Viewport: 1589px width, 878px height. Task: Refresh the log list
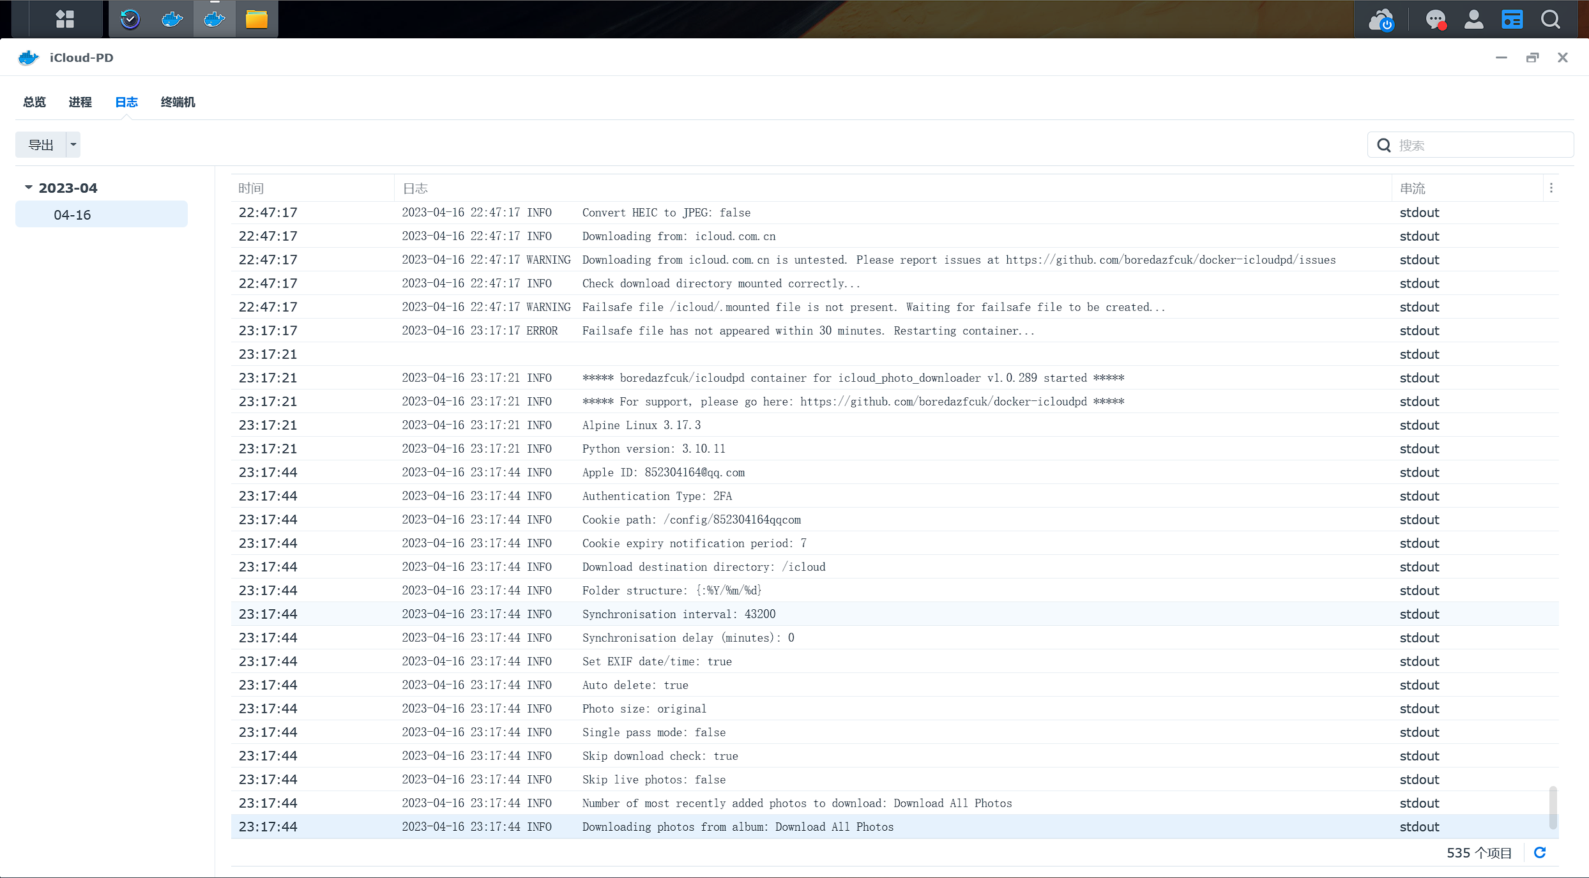click(x=1540, y=852)
